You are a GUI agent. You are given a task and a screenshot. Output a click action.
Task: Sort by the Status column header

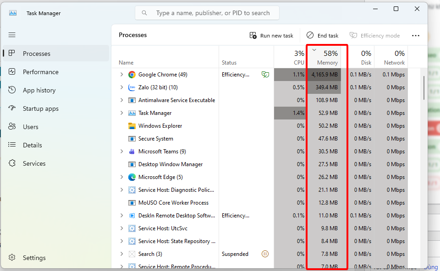click(247, 57)
